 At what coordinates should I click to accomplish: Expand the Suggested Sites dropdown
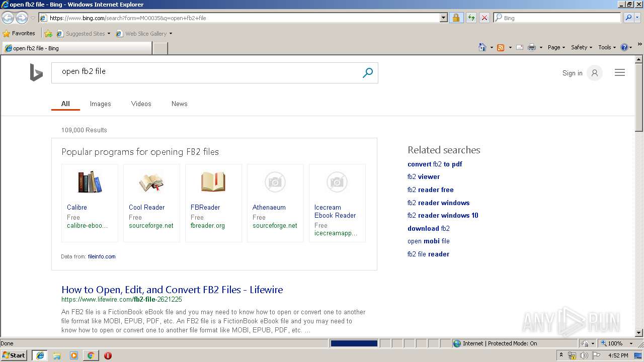(x=109, y=34)
